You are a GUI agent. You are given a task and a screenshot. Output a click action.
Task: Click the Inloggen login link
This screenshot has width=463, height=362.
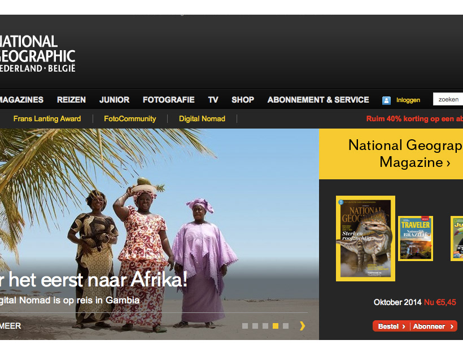[408, 100]
